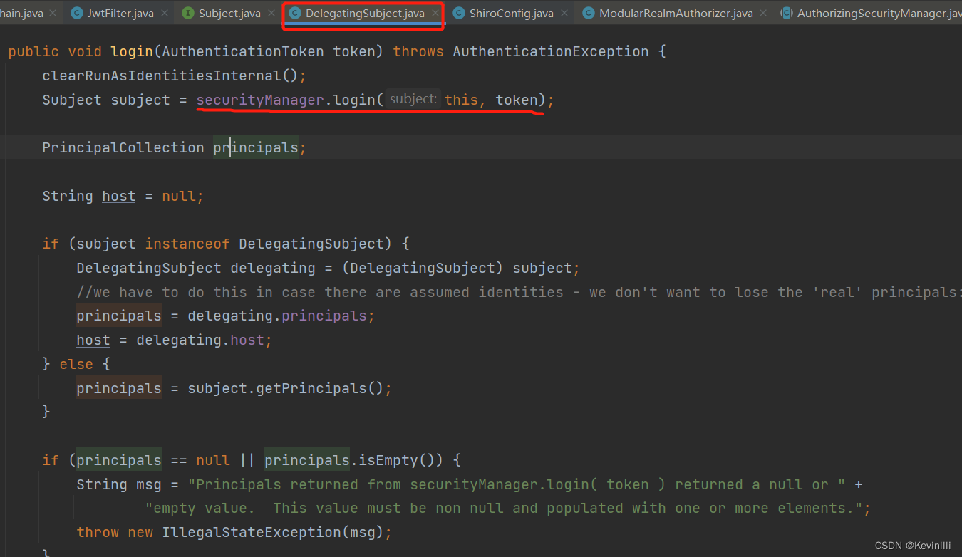This screenshot has width=962, height=557.
Task: Click the string starting "empty value."
Action: 504,508
